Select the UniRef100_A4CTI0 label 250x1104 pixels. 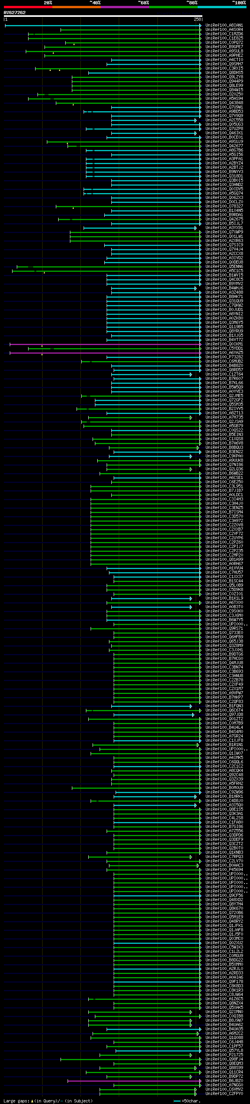click(224, 60)
